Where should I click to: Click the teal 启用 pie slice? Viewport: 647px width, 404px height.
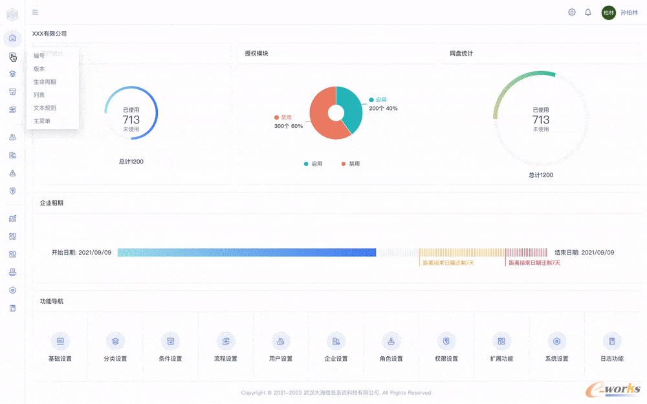tap(351, 108)
